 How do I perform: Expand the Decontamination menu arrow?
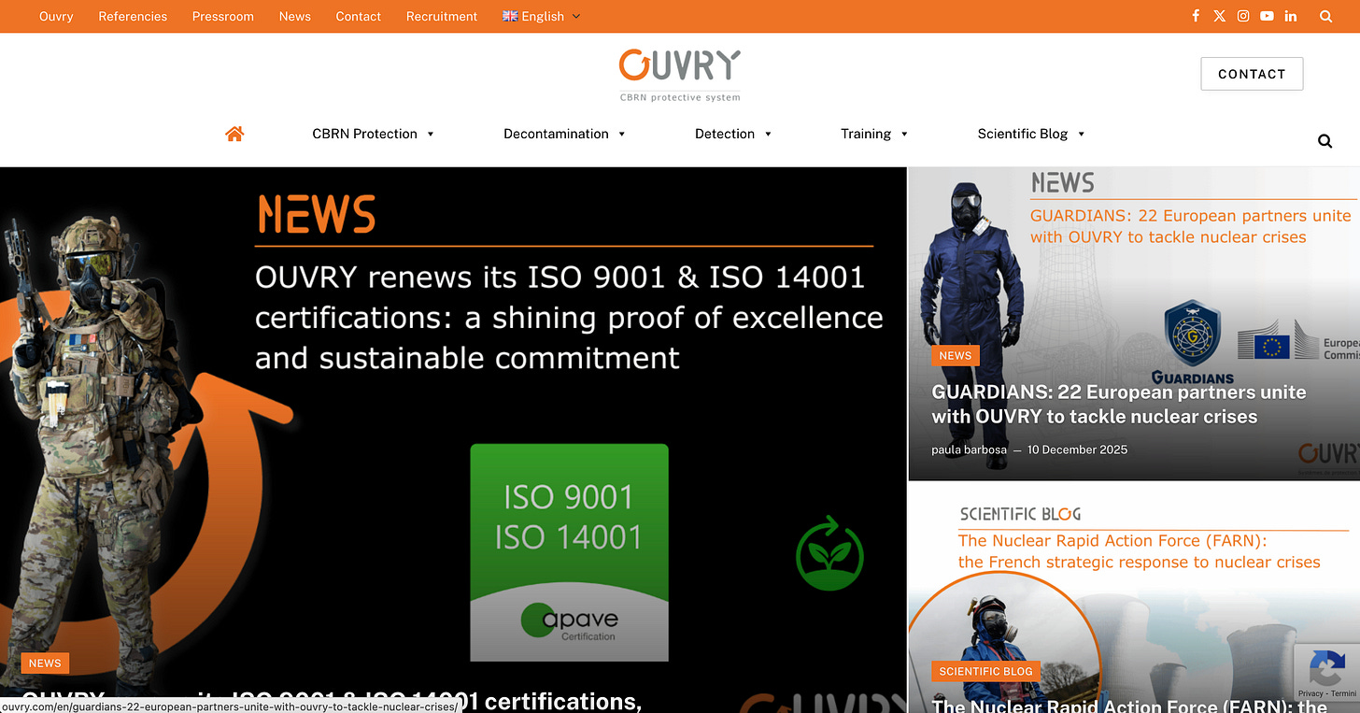pos(622,134)
